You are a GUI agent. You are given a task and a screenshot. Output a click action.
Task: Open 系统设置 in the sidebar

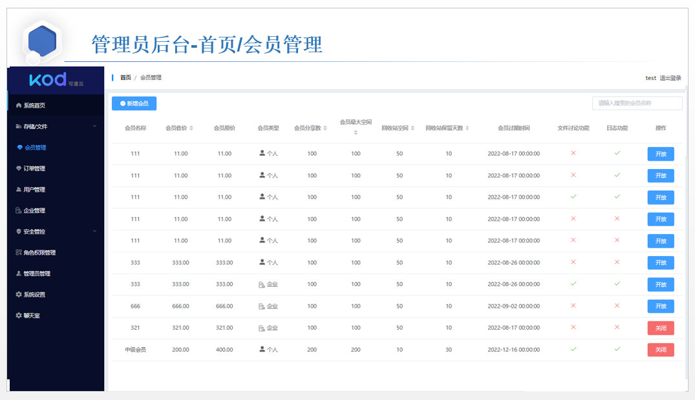[56, 294]
